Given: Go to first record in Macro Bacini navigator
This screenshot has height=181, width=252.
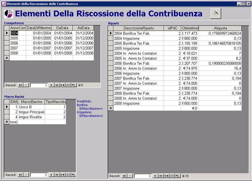Looking at the screenshot, I should pos(21,175).
